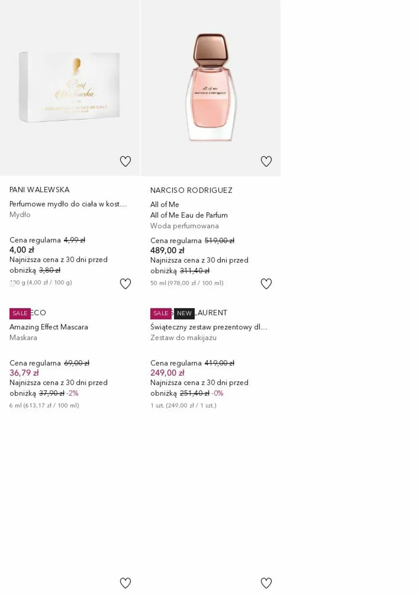Open the All of Me perfume bottle image

pos(211,87)
